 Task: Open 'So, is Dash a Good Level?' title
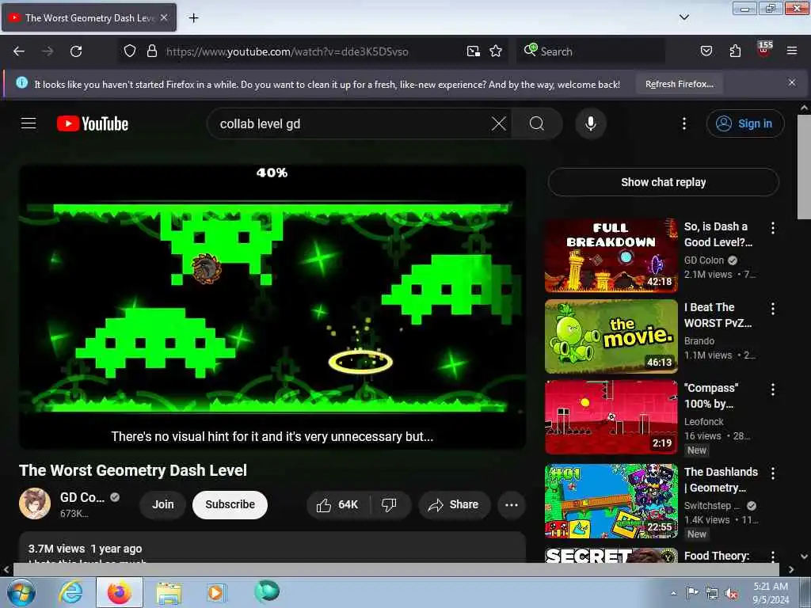pyautogui.click(x=718, y=234)
